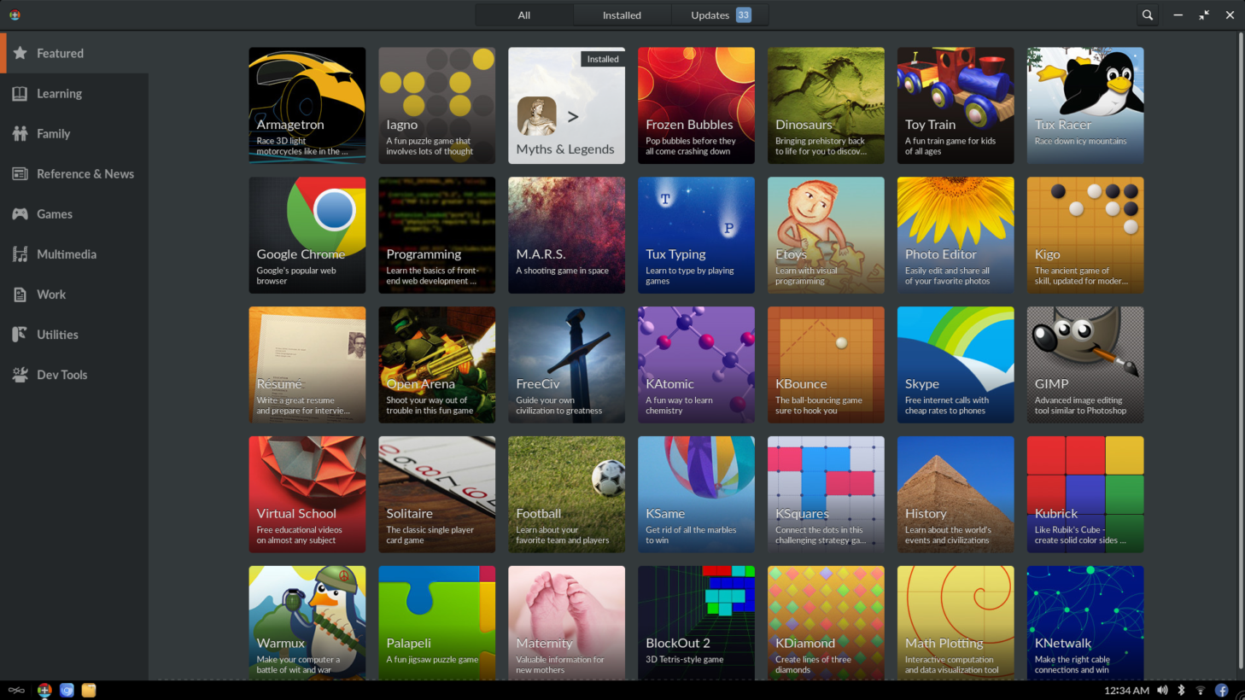
Task: Open the Open Arena tile
Action: (x=437, y=365)
